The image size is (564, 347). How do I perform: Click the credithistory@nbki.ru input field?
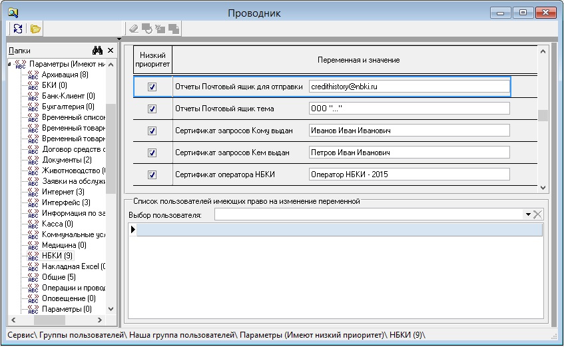click(x=409, y=87)
